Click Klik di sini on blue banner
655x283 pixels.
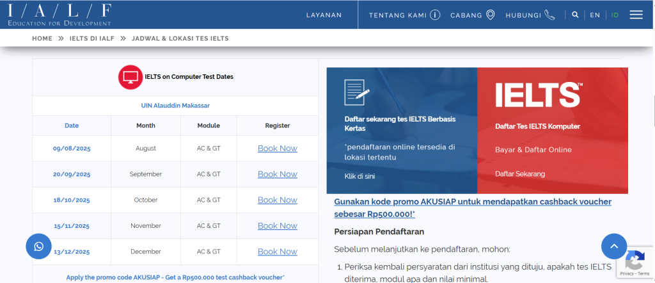pyautogui.click(x=359, y=177)
